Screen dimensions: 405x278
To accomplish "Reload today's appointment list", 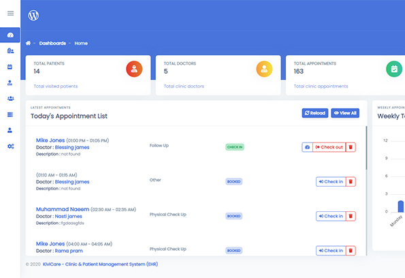I will tap(315, 113).
